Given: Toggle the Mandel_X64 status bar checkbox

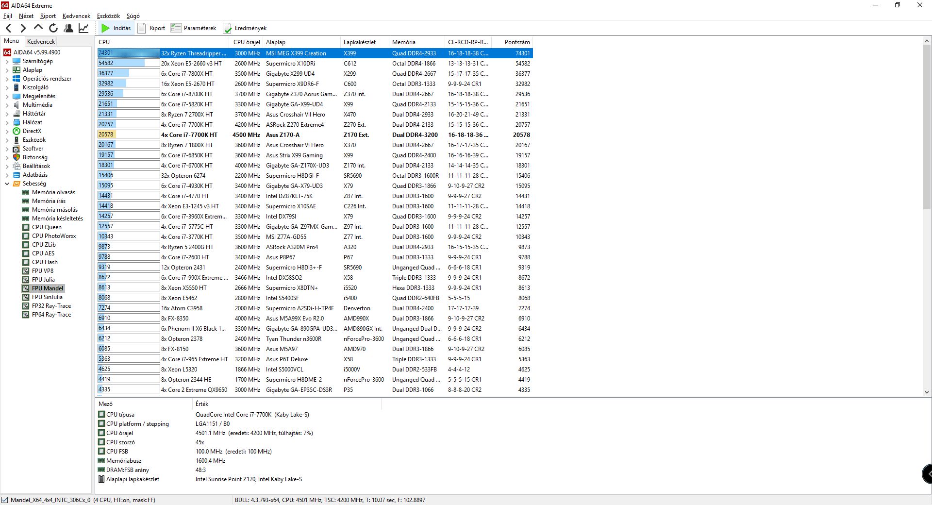Looking at the screenshot, I should [x=5, y=500].
